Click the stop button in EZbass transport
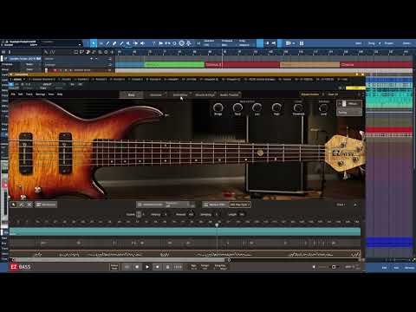 (137, 267)
